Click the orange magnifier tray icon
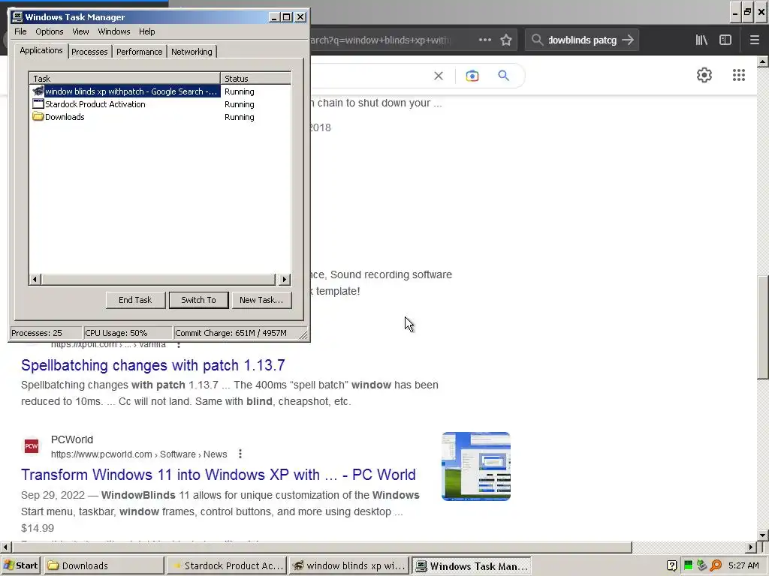The image size is (769, 576). pyautogui.click(x=716, y=565)
